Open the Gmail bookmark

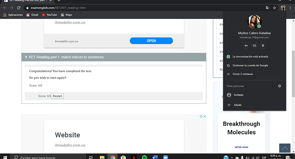click(32, 15)
